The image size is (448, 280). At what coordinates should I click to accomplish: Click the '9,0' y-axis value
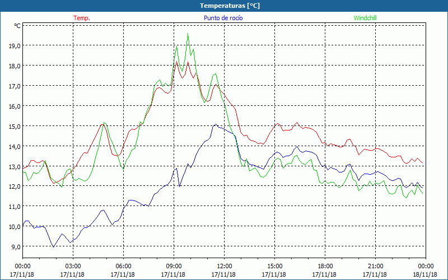pos(16,246)
